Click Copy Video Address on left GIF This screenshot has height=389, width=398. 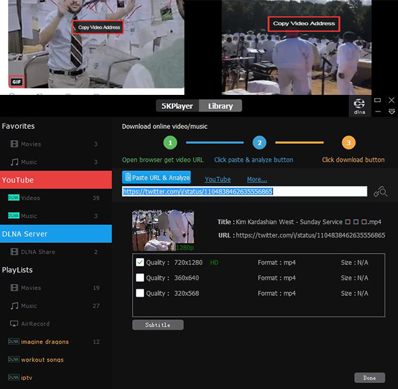tap(98, 27)
